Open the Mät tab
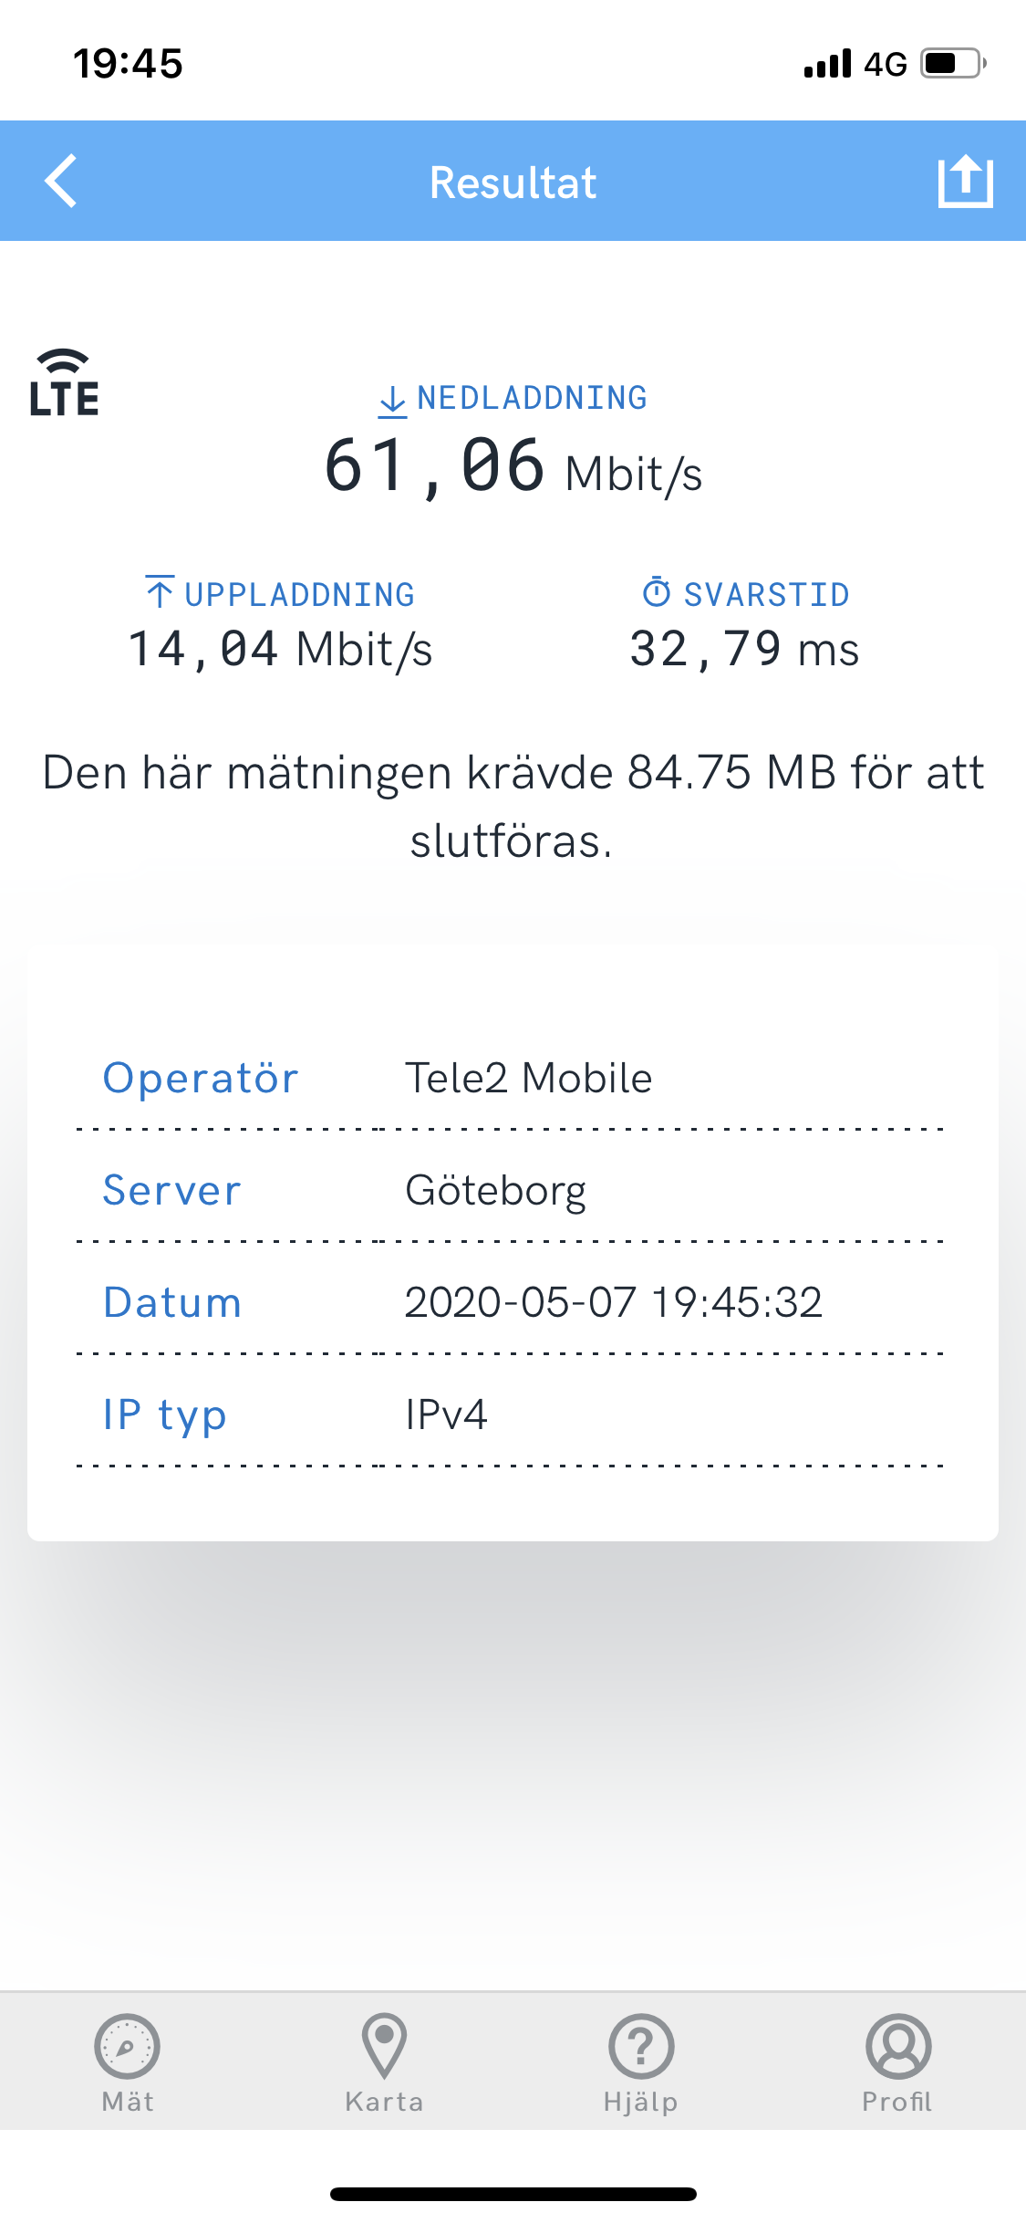This screenshot has height=2223, width=1026. pos(128,2061)
